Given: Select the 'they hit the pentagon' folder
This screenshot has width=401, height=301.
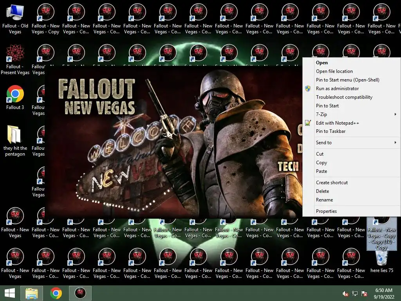Looking at the screenshot, I should (15, 141).
